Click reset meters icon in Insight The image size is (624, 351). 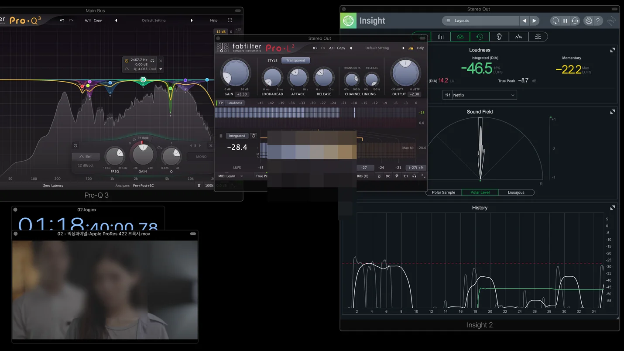tap(555, 21)
